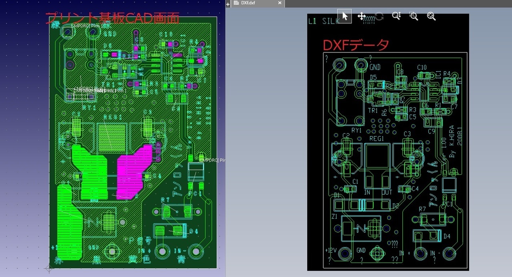512x277 pixels.
Task: Click the origin crosshair marker in CAD view
Action: [49, 268]
